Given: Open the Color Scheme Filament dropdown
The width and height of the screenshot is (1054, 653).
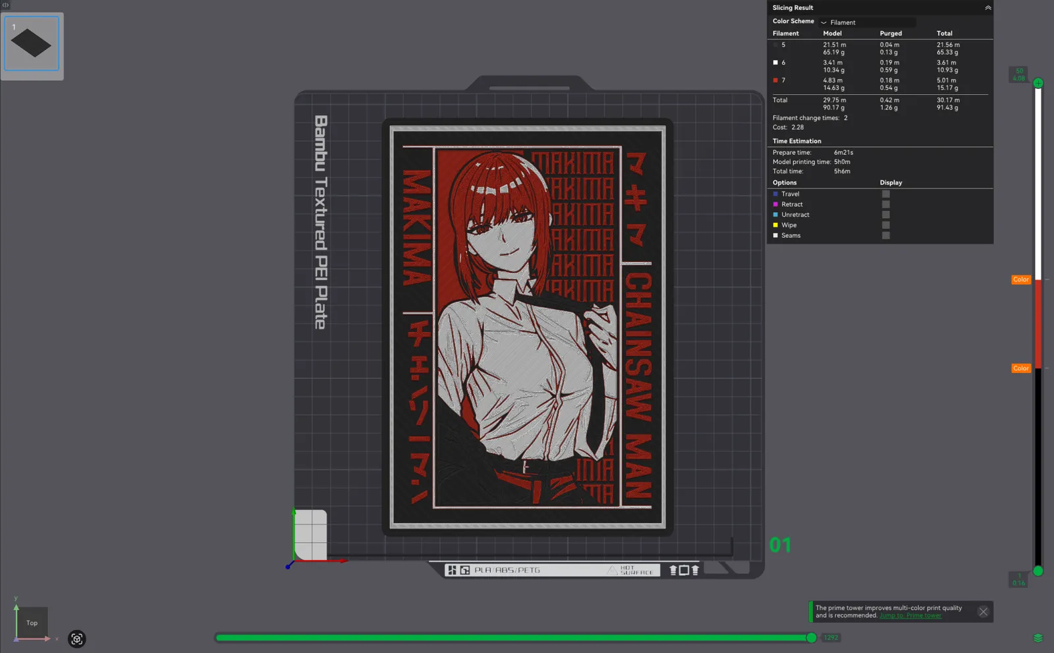Looking at the screenshot, I should (867, 22).
